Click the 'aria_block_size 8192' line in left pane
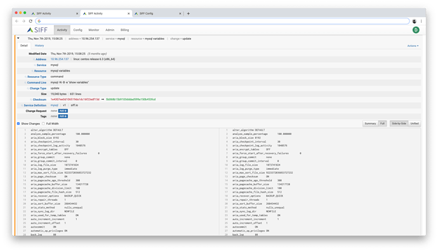 coord(44,138)
